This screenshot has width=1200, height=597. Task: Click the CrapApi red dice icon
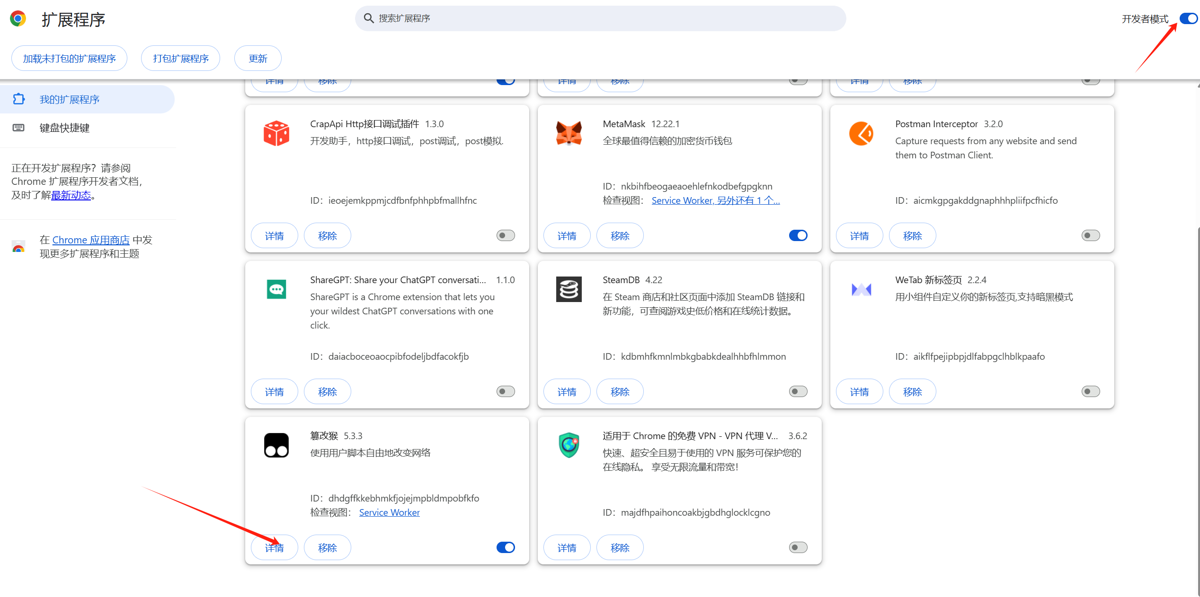click(x=276, y=133)
